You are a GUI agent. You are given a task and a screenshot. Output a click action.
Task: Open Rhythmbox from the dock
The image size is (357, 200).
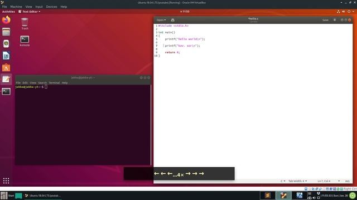coord(6,44)
